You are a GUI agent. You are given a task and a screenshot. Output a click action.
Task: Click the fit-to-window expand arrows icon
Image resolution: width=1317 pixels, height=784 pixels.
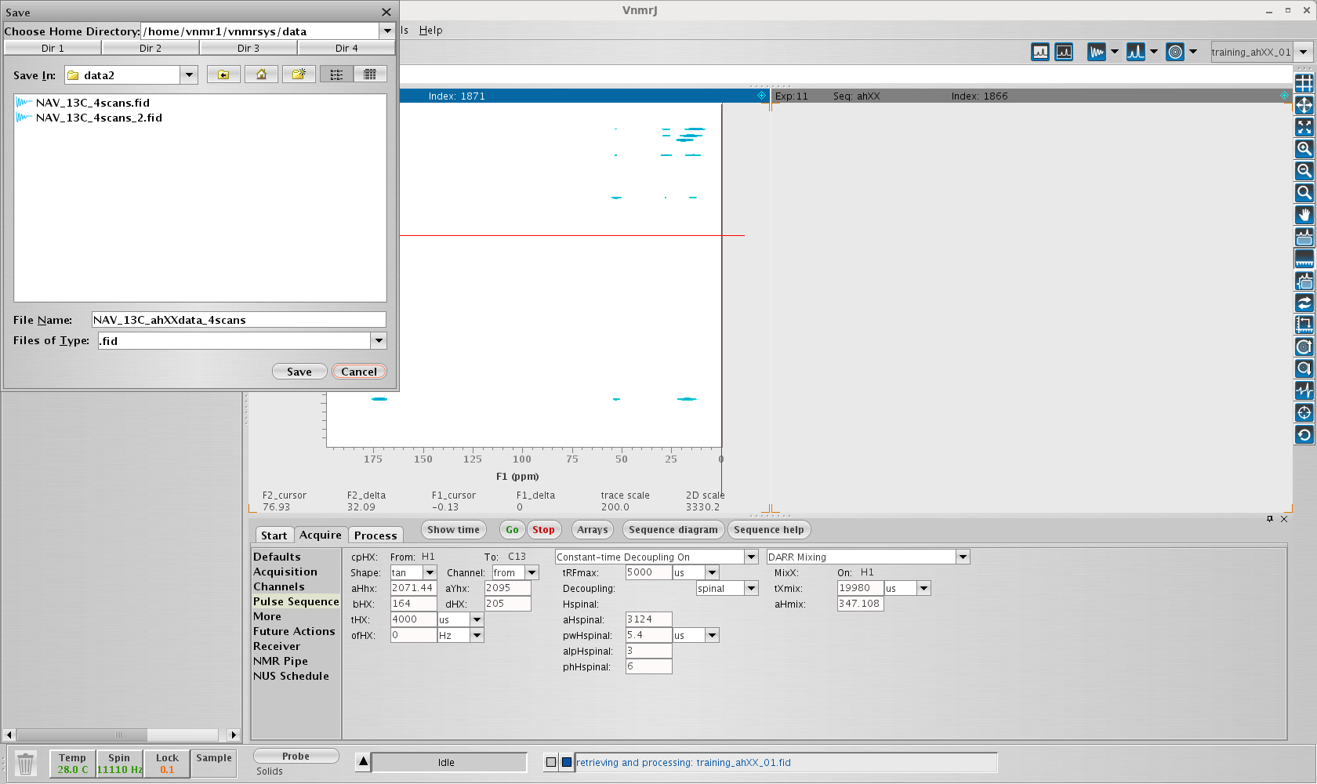pos(1304,126)
